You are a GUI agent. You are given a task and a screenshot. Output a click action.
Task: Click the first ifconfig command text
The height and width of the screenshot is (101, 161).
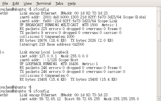41,9
